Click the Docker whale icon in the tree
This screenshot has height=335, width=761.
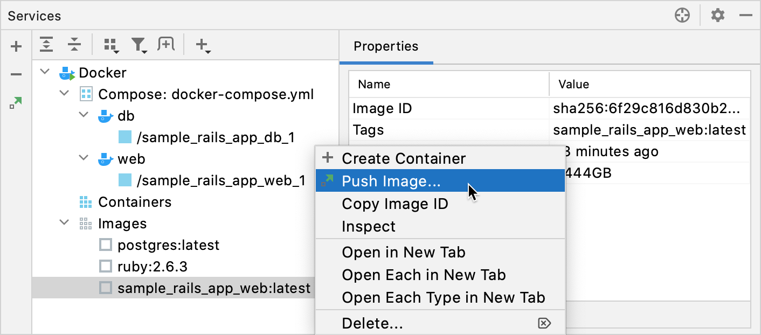point(67,72)
